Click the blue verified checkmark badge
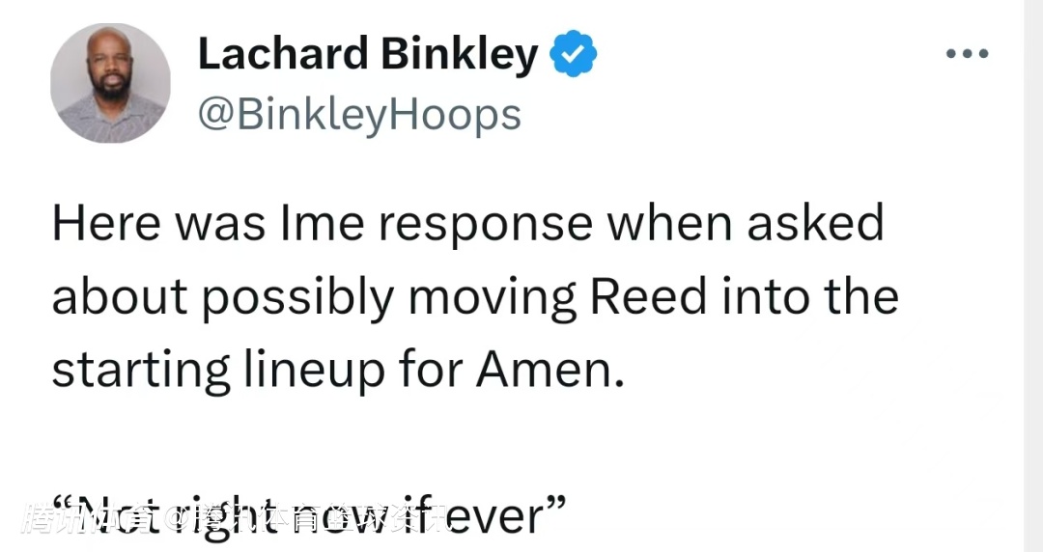This screenshot has width=1043, height=552. (574, 55)
